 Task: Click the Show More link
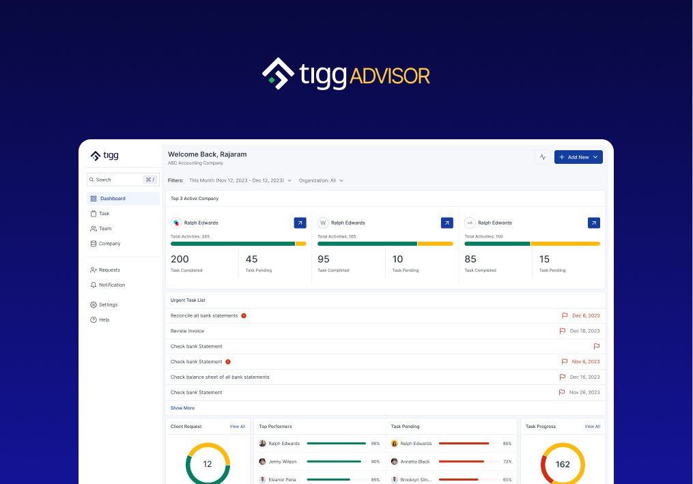182,408
